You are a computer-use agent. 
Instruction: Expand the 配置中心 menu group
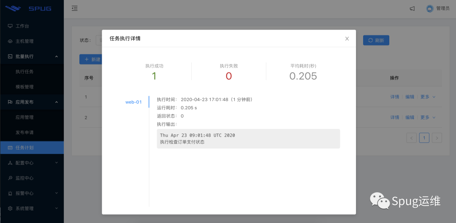click(32, 163)
